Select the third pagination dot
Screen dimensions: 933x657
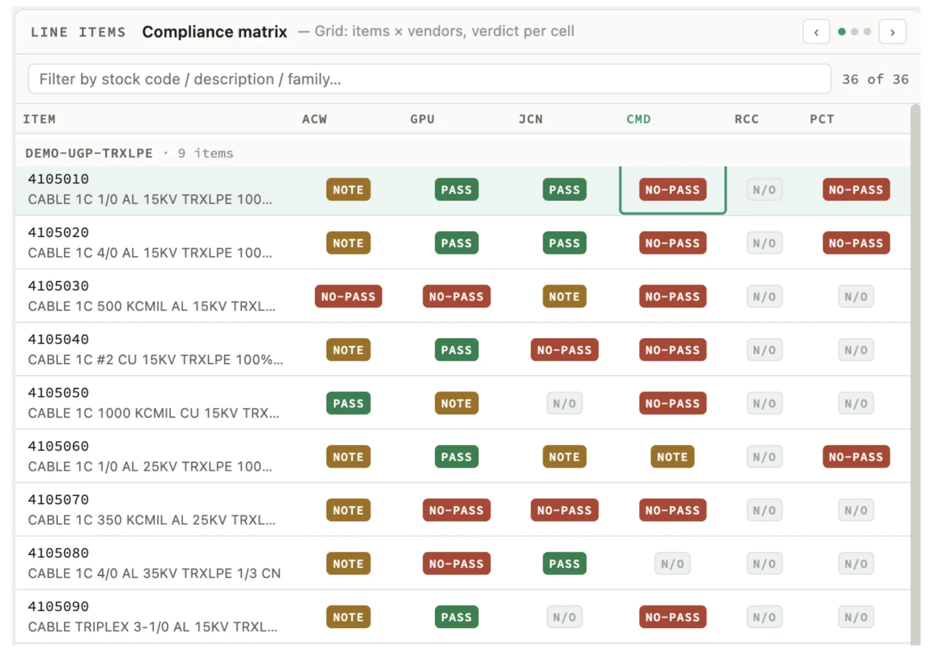pyautogui.click(x=867, y=32)
